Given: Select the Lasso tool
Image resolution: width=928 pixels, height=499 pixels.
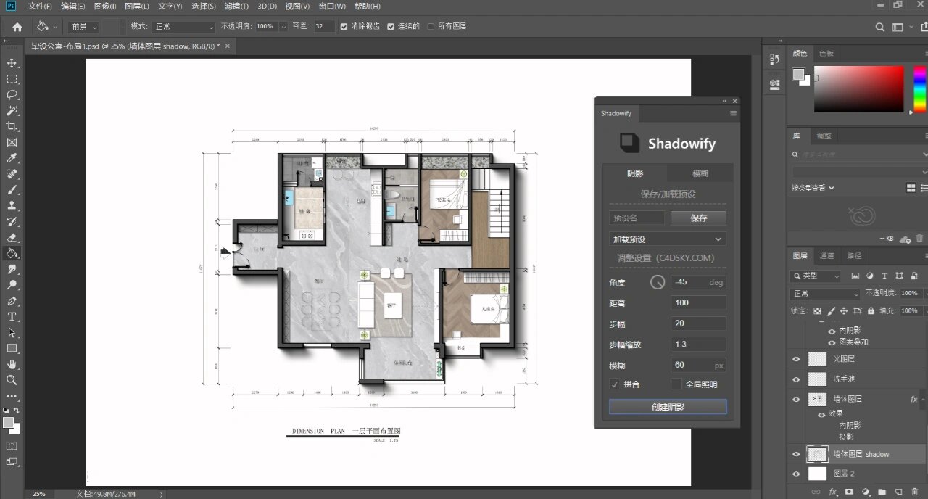Looking at the screenshot, I should point(12,95).
